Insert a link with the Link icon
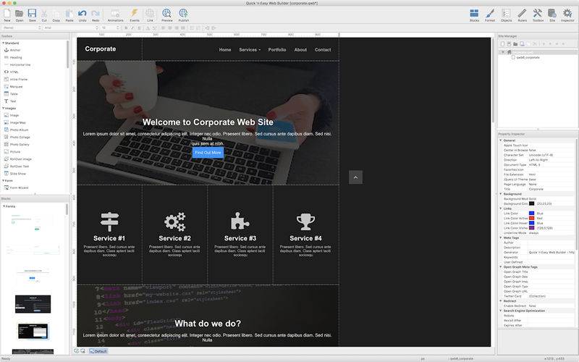The image size is (579, 362). point(150,14)
